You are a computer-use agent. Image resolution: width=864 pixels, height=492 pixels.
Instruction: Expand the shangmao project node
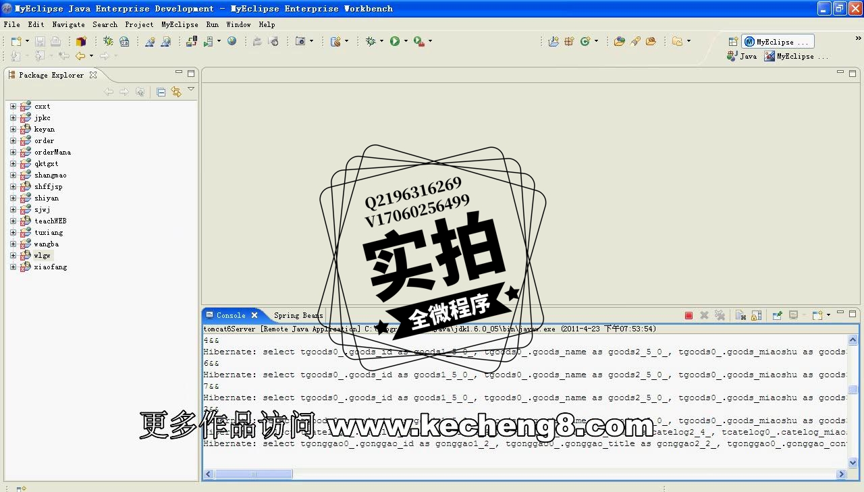[x=13, y=175]
